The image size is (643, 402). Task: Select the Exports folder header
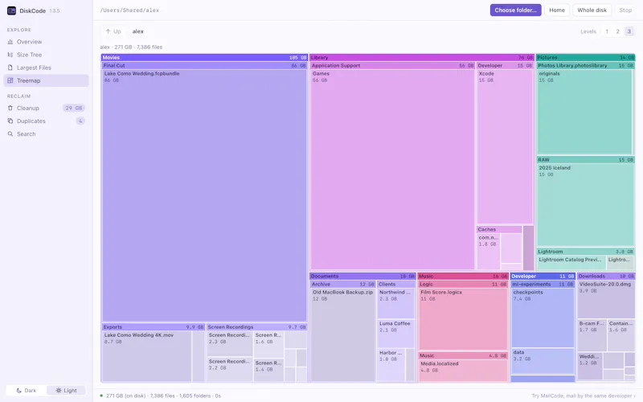coord(154,327)
